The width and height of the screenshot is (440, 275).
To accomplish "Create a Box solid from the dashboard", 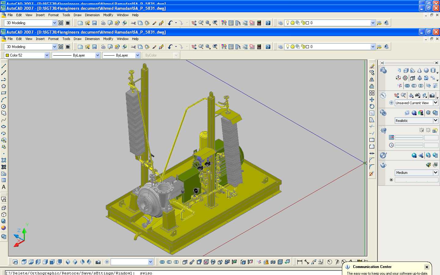I will tap(406, 70).
